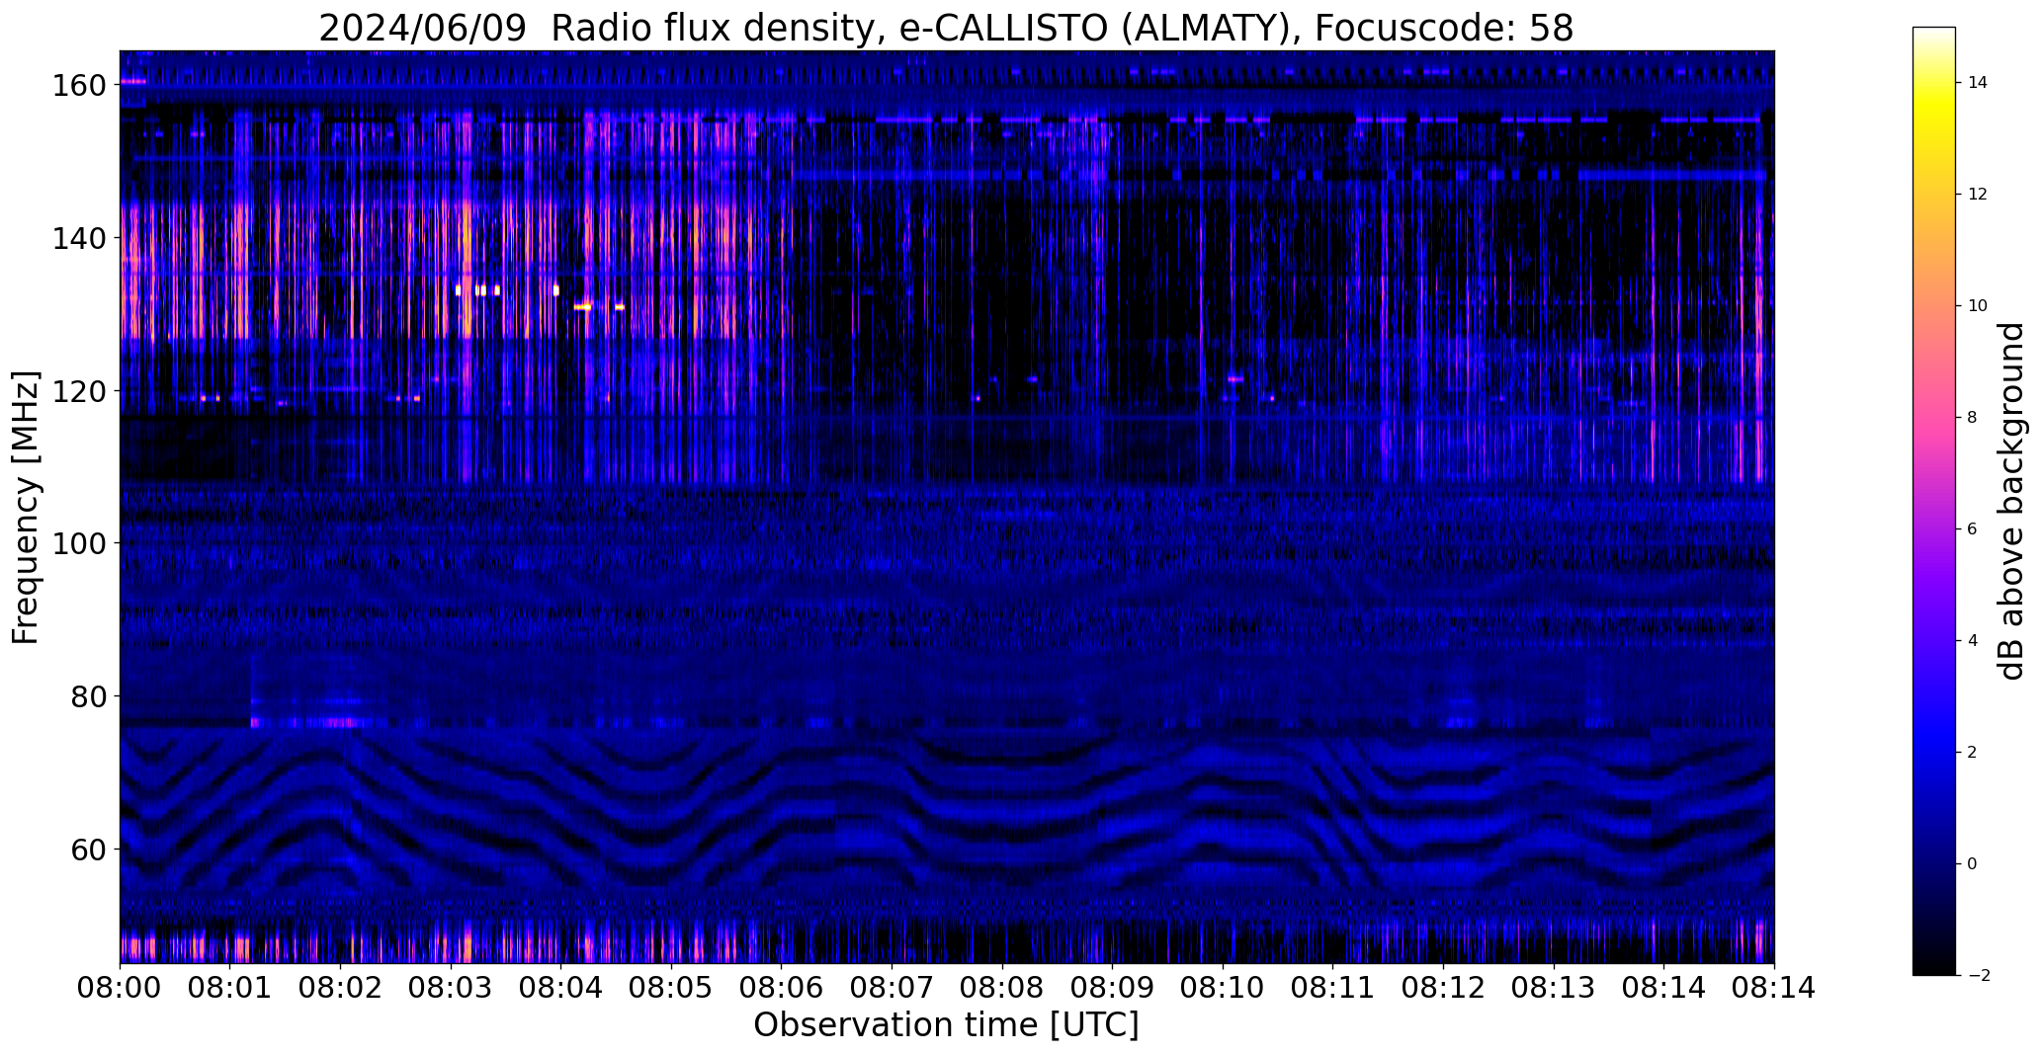Click the 08:00 time tick label
This screenshot has height=1054, width=2042.
pos(120,988)
